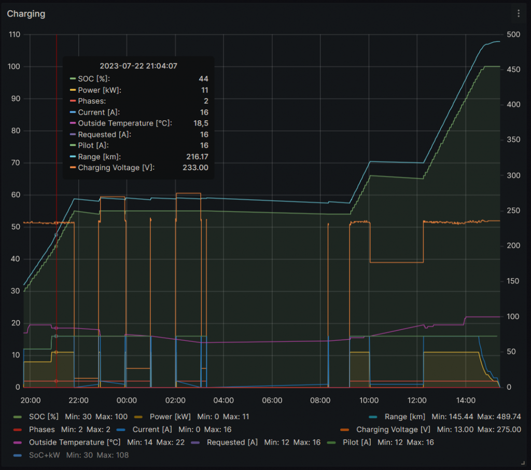Toggle Current [A] series in legend
The width and height of the screenshot is (531, 470).
click(x=152, y=430)
